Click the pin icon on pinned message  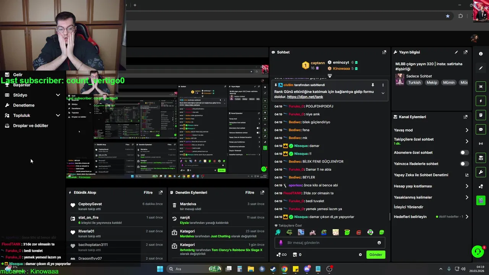(372, 85)
